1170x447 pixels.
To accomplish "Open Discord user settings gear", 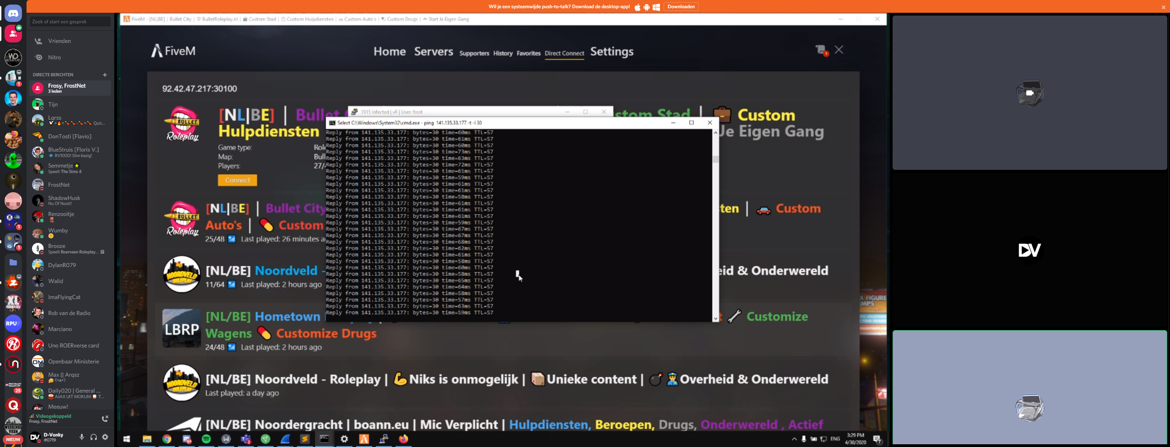I will 105,437.
